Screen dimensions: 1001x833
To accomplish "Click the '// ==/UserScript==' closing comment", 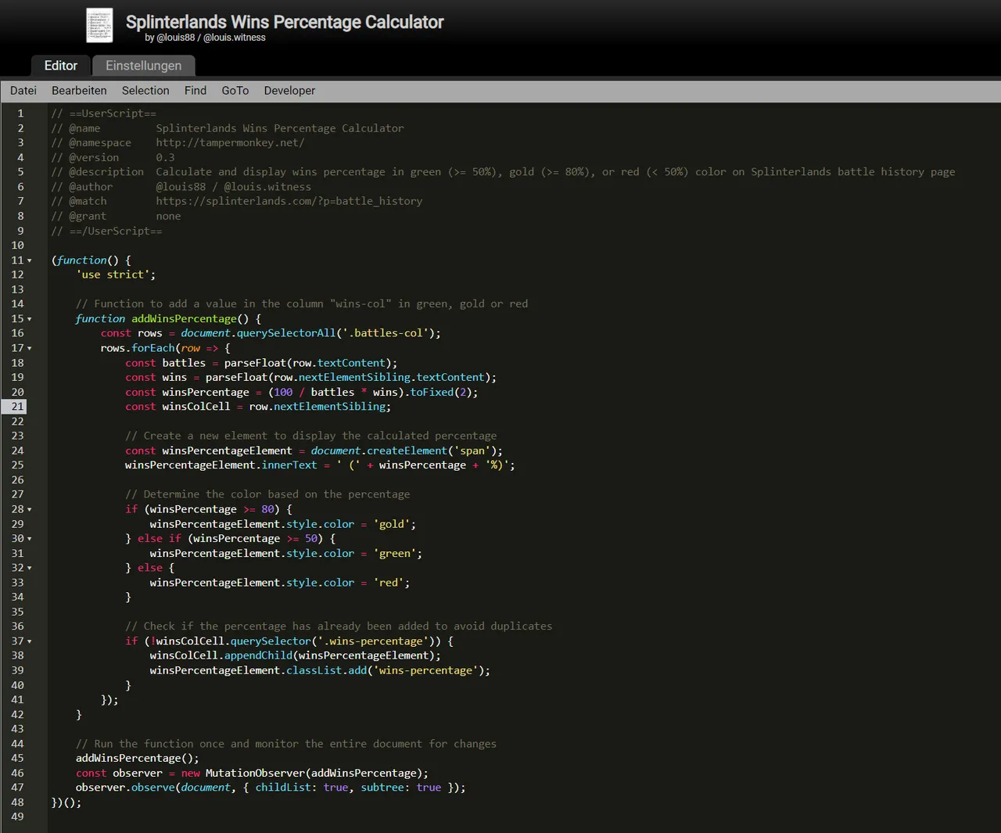I will (x=107, y=231).
